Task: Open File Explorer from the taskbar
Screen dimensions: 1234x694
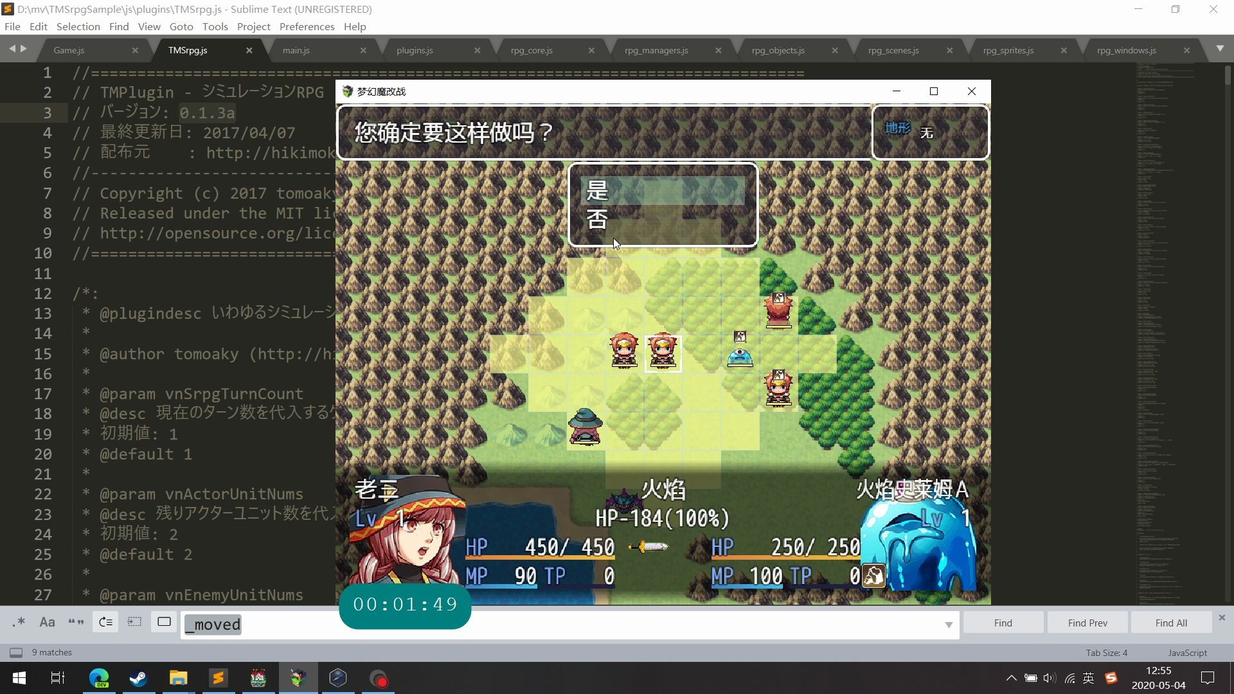Action: [179, 678]
